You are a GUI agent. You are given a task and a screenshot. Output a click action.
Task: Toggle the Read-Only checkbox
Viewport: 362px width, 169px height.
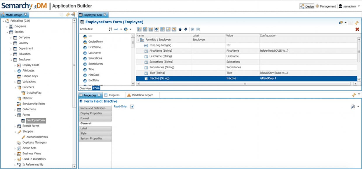point(132,107)
